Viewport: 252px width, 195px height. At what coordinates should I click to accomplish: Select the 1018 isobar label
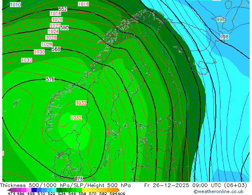click(56, 14)
